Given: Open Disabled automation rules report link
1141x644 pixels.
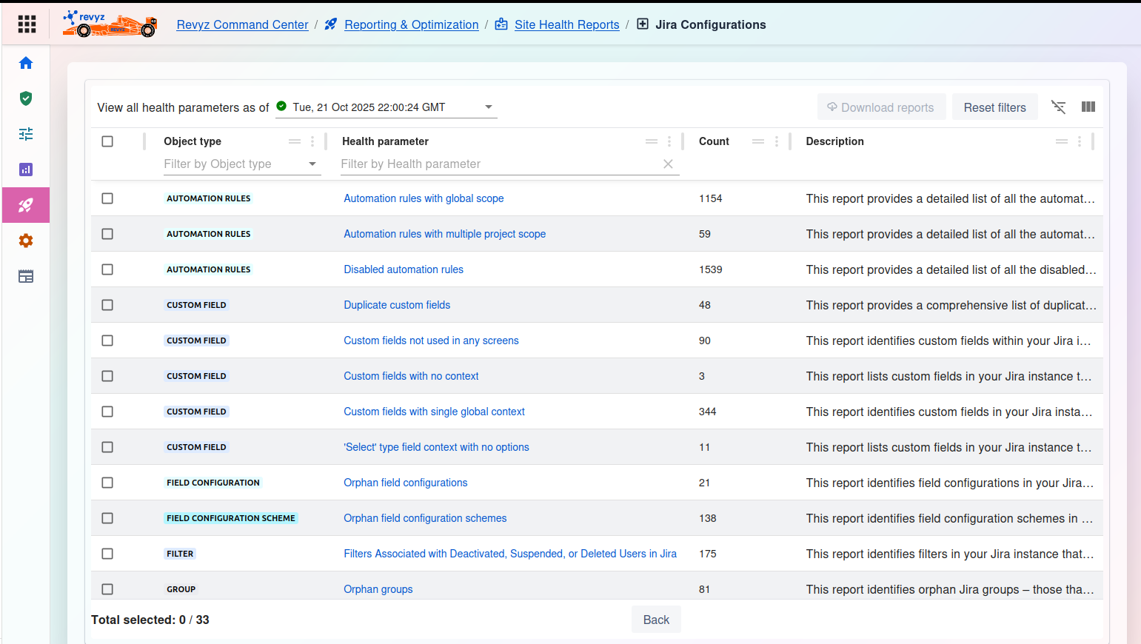Looking at the screenshot, I should click(x=404, y=269).
